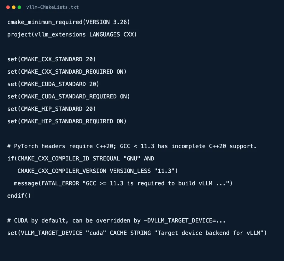
Task: Click the PyTorch headers comment line
Action: 132,146
